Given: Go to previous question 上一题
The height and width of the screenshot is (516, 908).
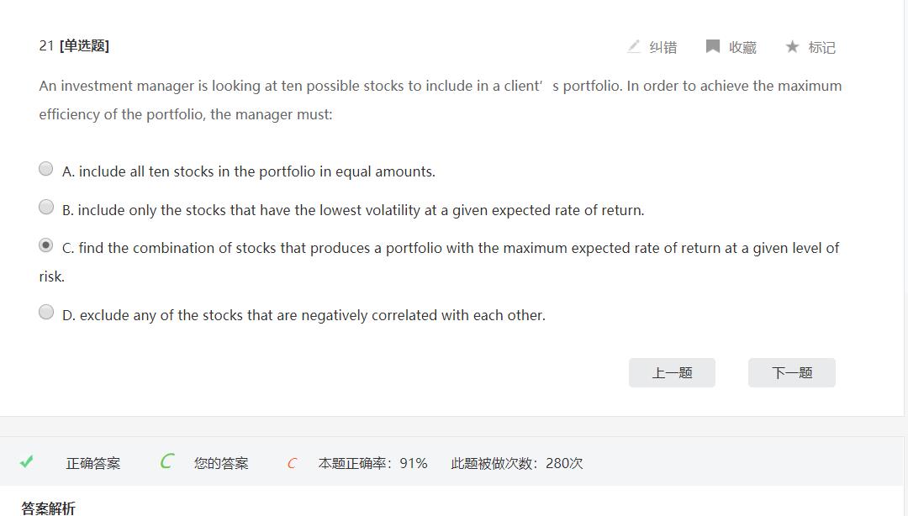Looking at the screenshot, I should pyautogui.click(x=672, y=373).
